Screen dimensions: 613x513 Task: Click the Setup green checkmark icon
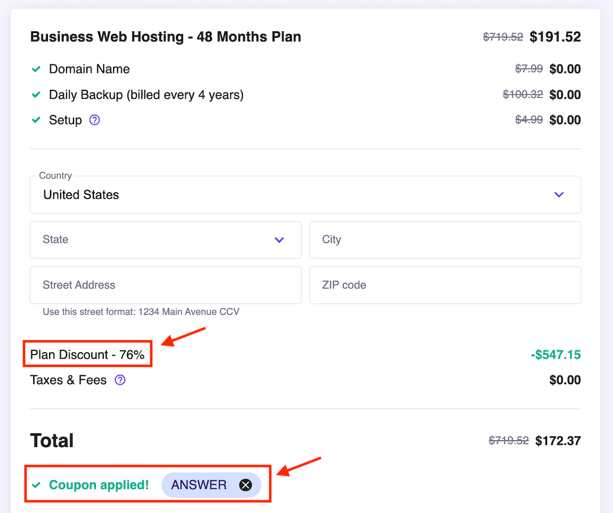36,120
